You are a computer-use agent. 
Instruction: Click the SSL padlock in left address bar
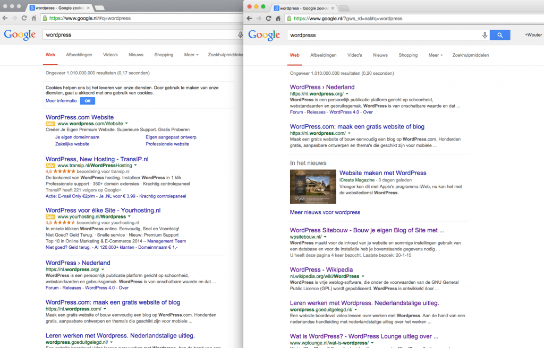pos(45,18)
